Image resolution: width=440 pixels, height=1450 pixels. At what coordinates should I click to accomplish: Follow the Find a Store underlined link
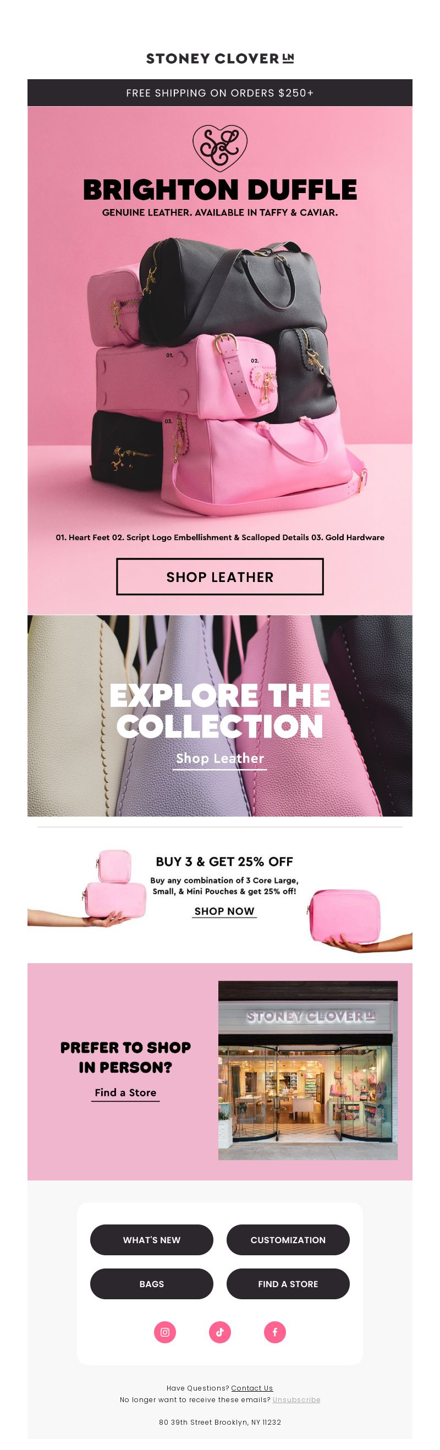[x=125, y=1092]
